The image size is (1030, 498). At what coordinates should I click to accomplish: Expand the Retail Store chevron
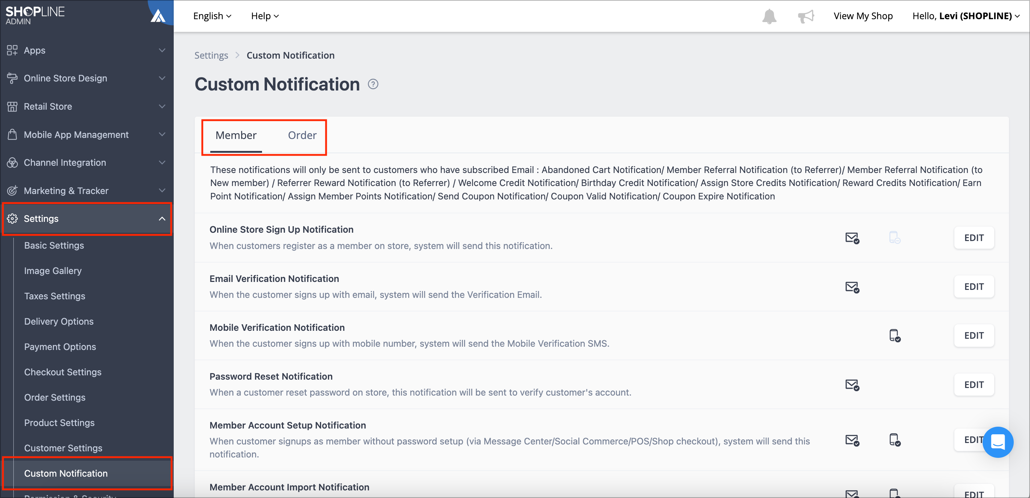162,106
